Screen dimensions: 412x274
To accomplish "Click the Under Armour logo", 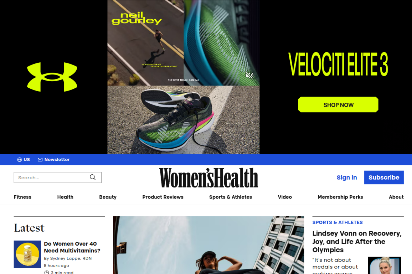I will [52, 77].
